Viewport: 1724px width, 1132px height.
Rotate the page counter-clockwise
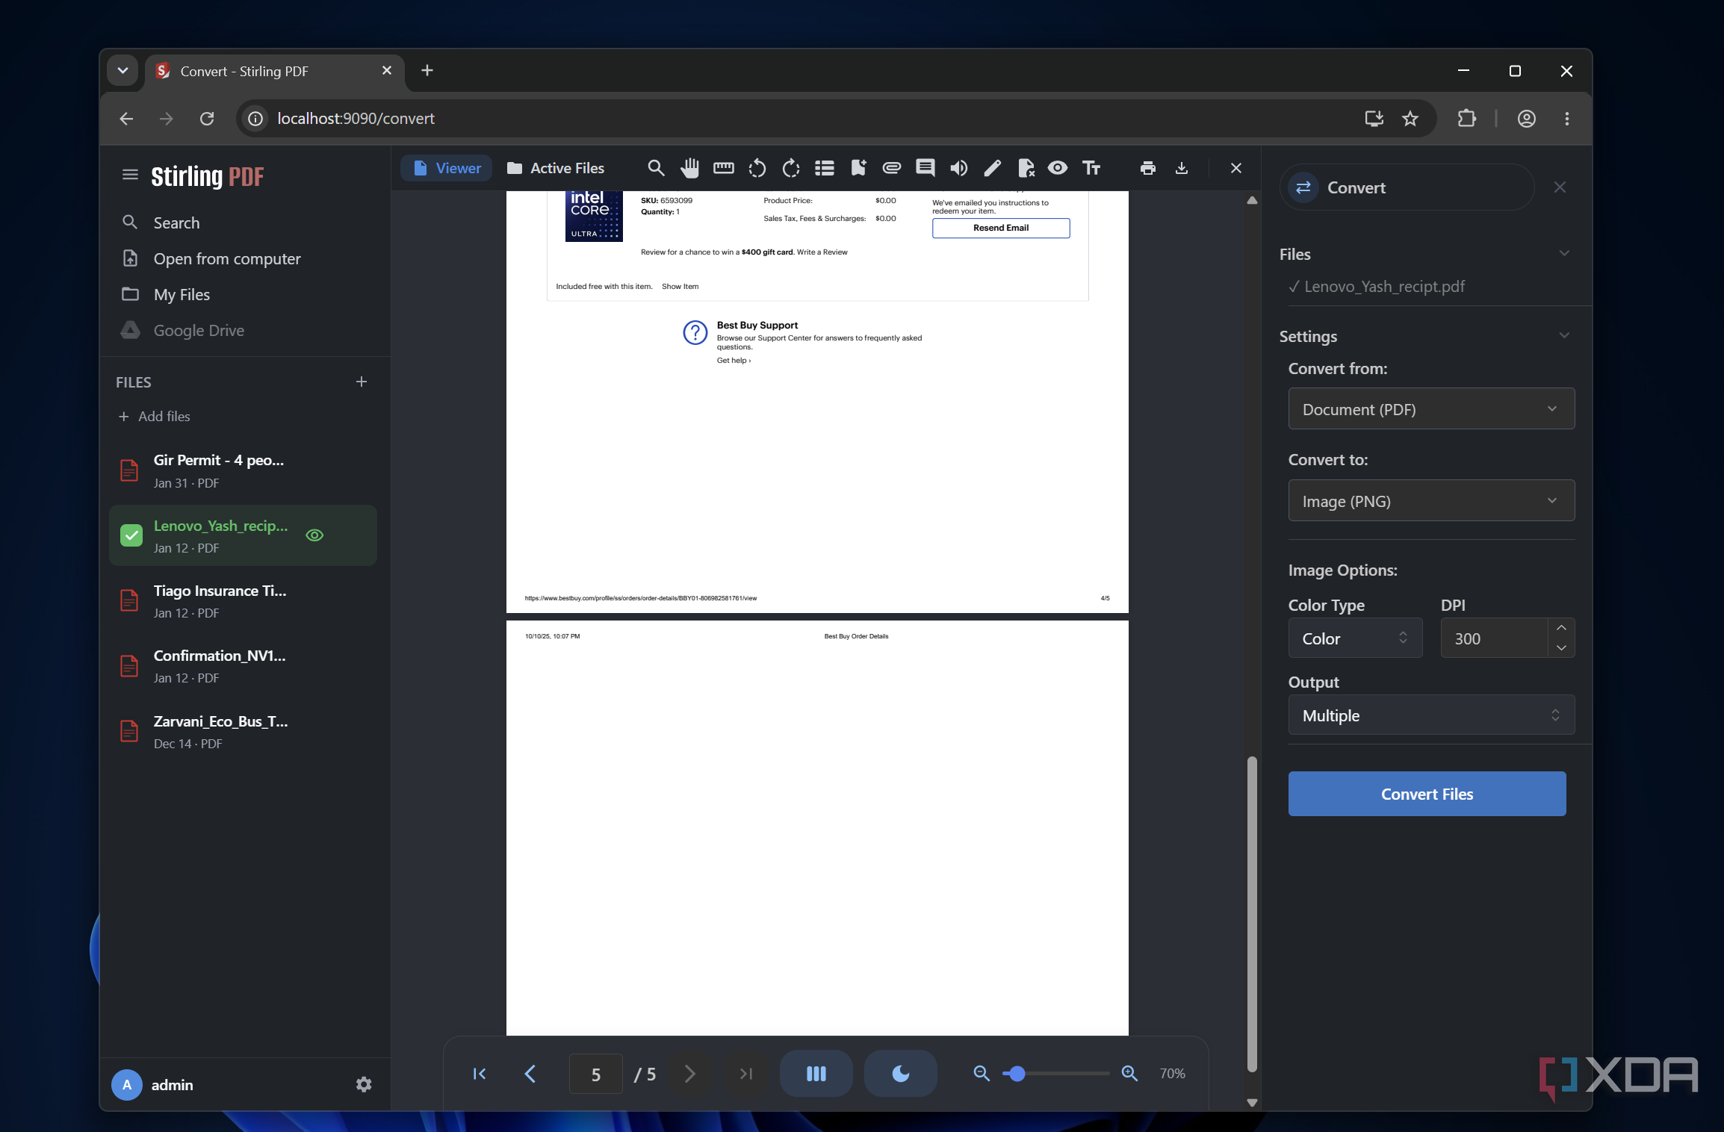point(757,168)
